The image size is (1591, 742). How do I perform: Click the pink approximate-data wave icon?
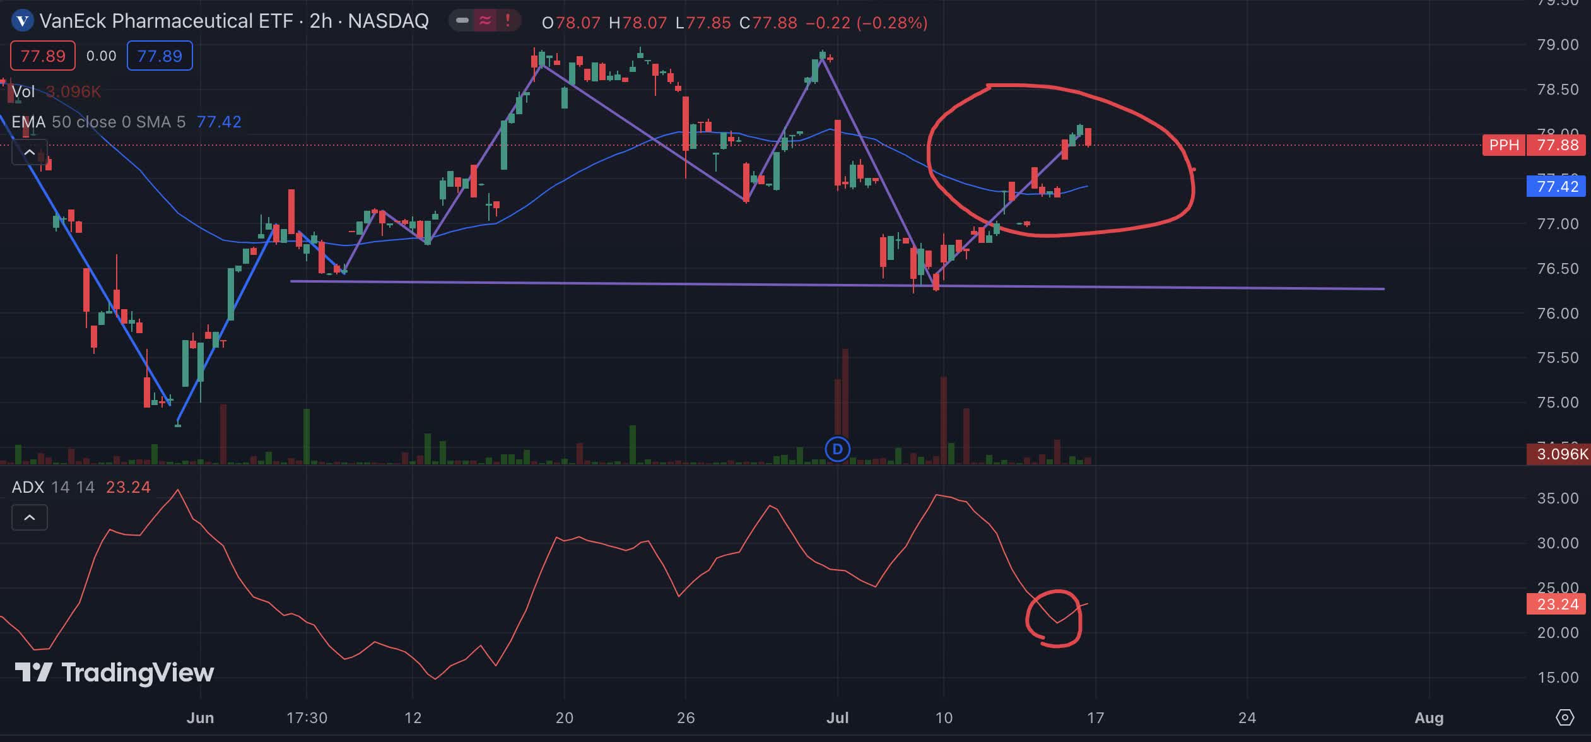(x=485, y=21)
